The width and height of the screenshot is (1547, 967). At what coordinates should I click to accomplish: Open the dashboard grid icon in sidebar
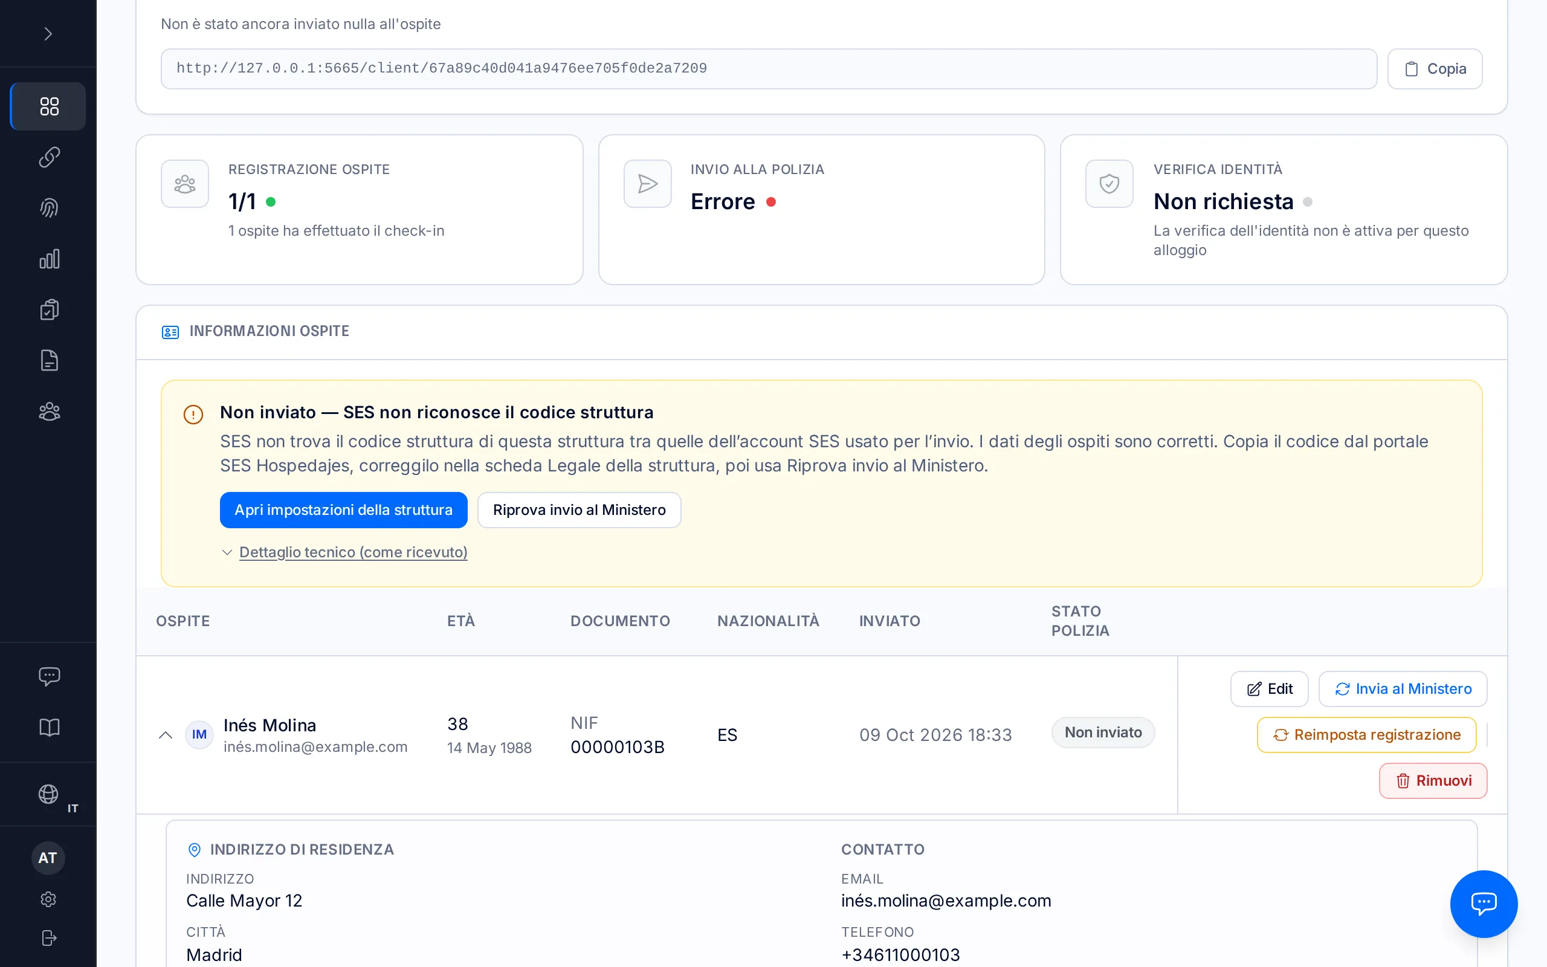pyautogui.click(x=48, y=106)
